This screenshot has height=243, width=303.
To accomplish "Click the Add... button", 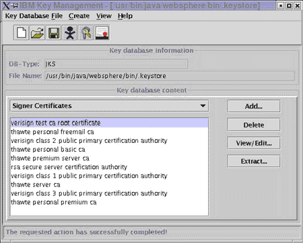I will 254,106.
